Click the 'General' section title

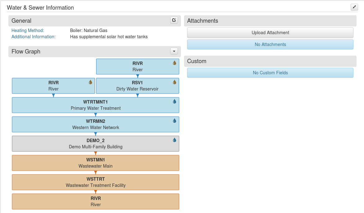[21, 21]
